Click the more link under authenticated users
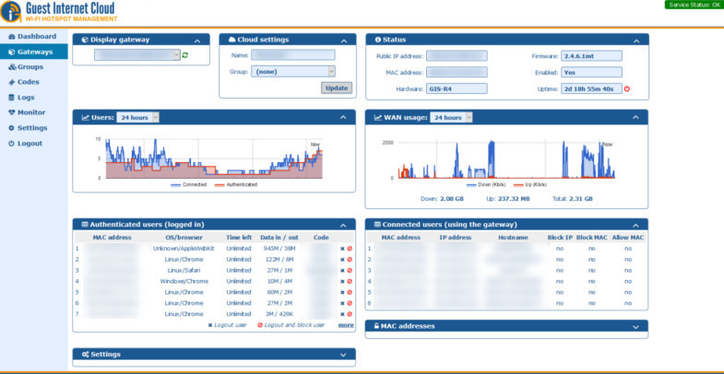724x374 pixels. 346,325
